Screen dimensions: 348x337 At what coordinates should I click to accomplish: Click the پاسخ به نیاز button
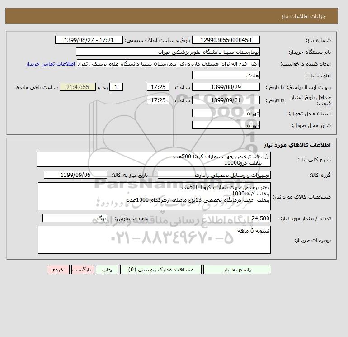pos(237,270)
